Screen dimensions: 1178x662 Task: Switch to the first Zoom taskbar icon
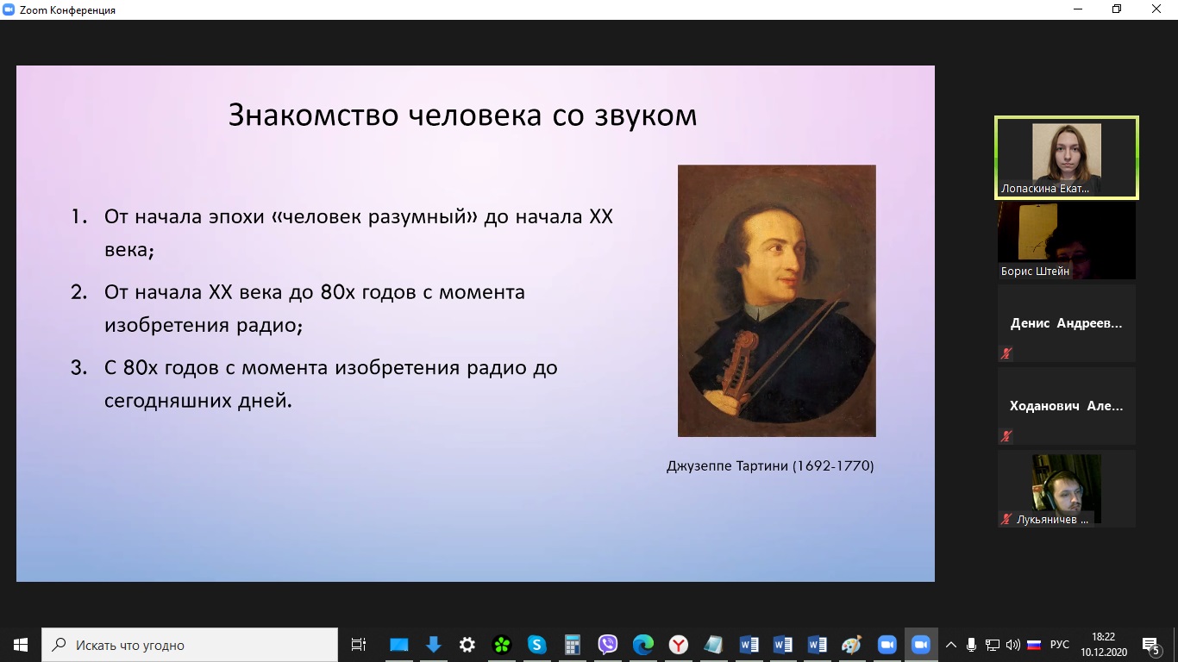(887, 645)
